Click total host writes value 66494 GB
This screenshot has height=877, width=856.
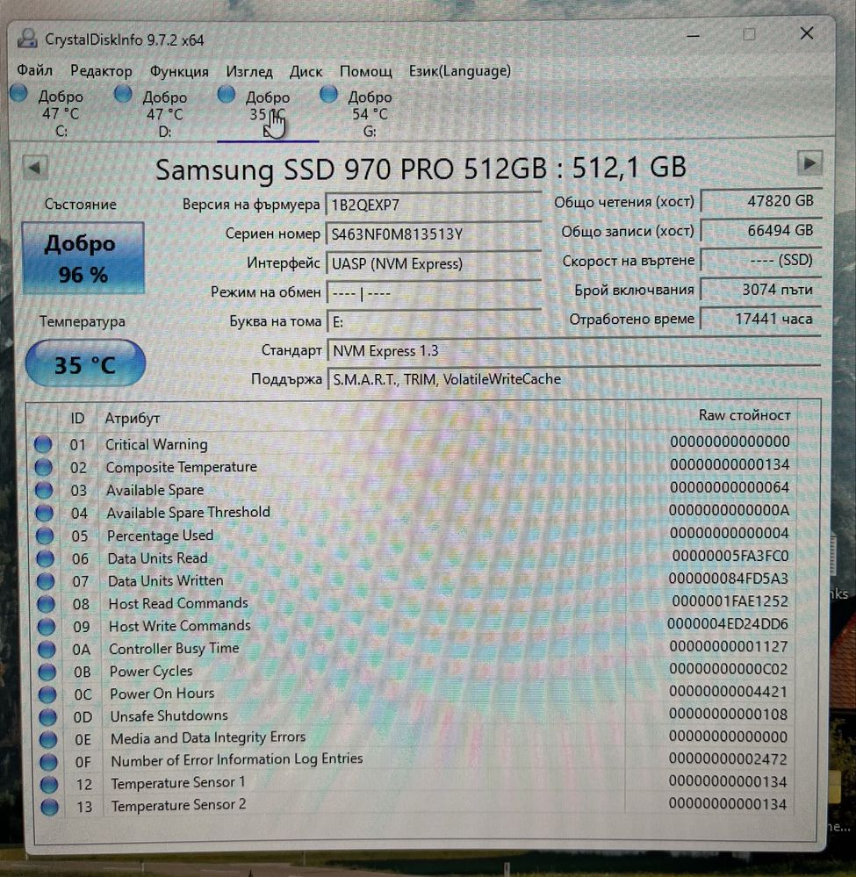point(761,230)
